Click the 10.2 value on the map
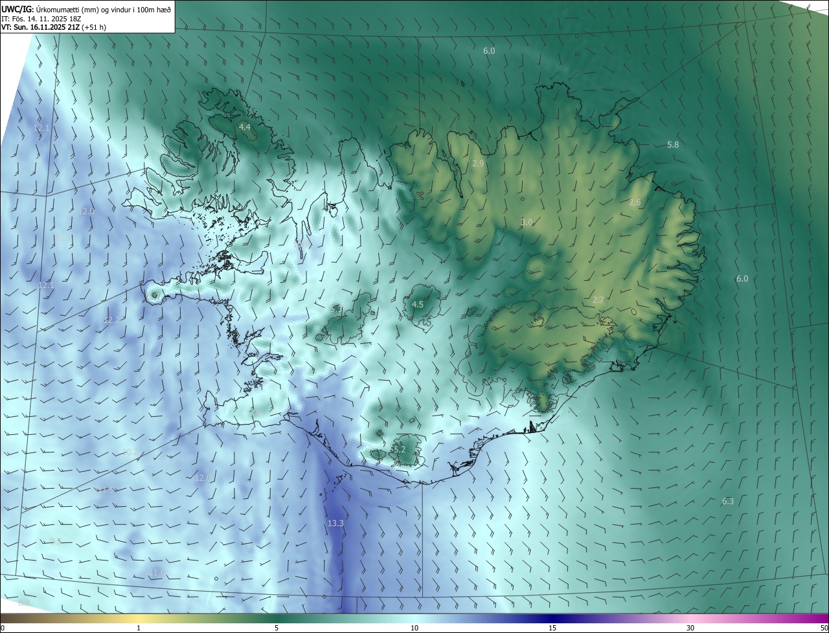This screenshot has width=829, height=633. tap(130, 452)
